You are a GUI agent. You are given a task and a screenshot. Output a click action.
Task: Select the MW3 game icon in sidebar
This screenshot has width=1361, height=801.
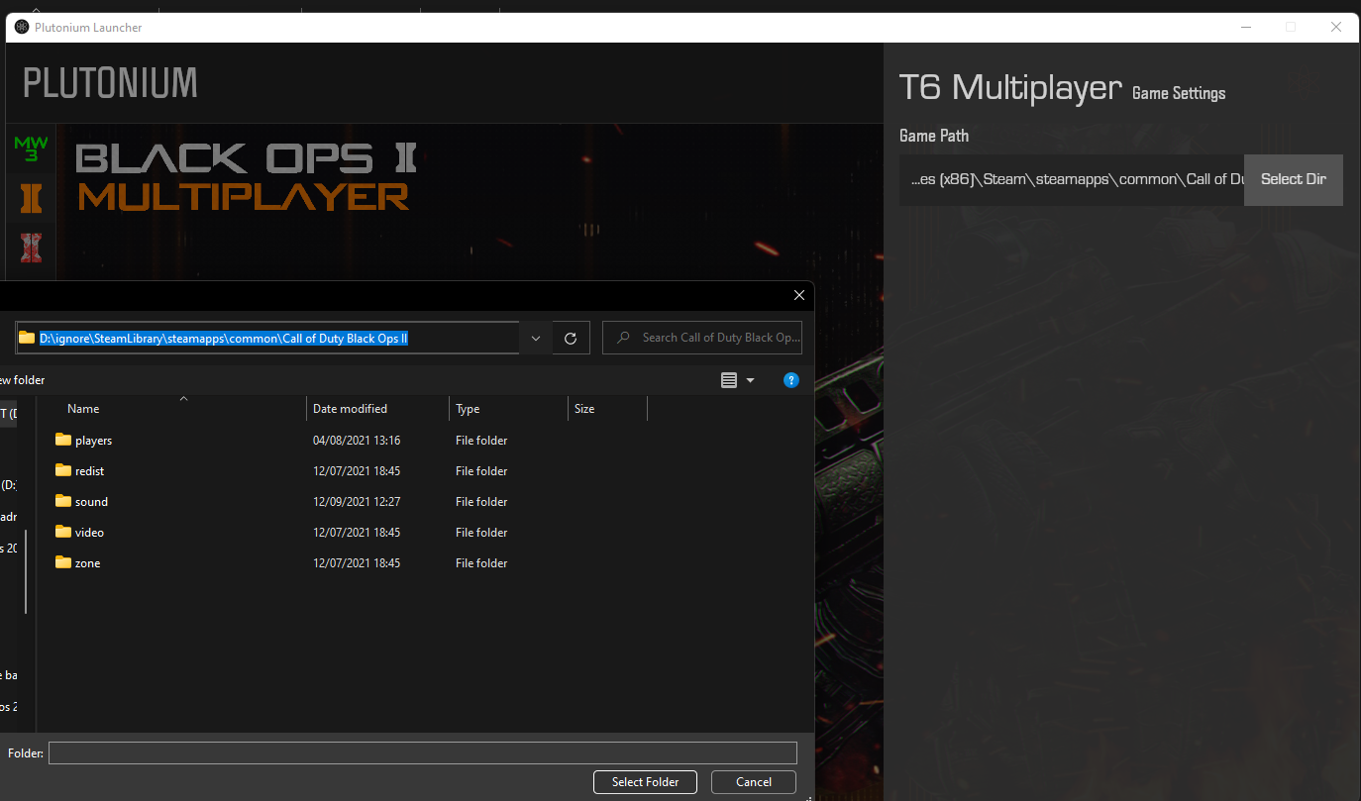pos(31,150)
